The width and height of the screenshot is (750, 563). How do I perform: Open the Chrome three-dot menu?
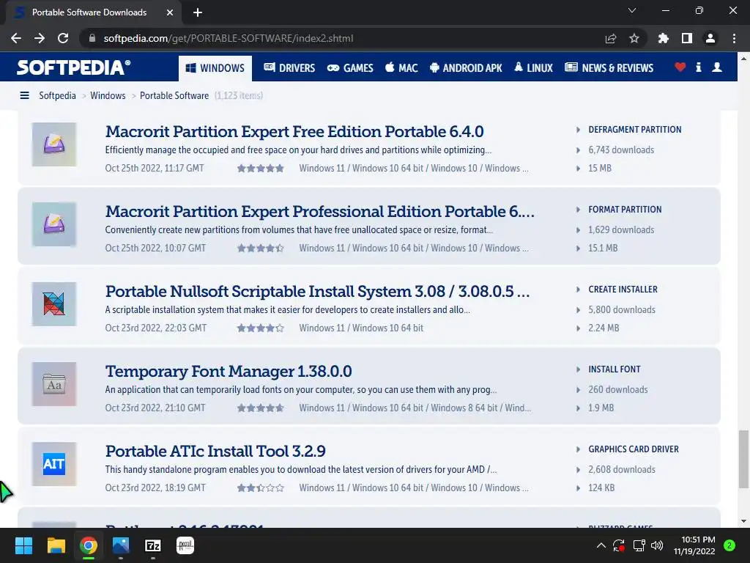[734, 38]
